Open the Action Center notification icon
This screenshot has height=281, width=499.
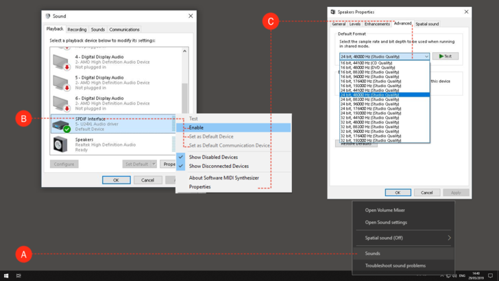click(x=490, y=276)
